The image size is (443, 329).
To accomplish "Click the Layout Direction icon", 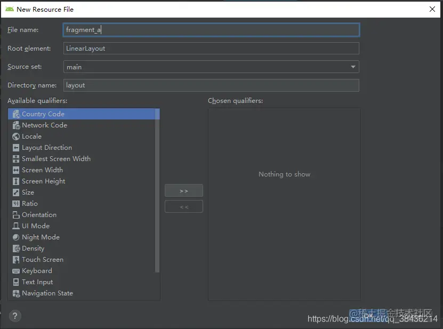I will click(16, 148).
